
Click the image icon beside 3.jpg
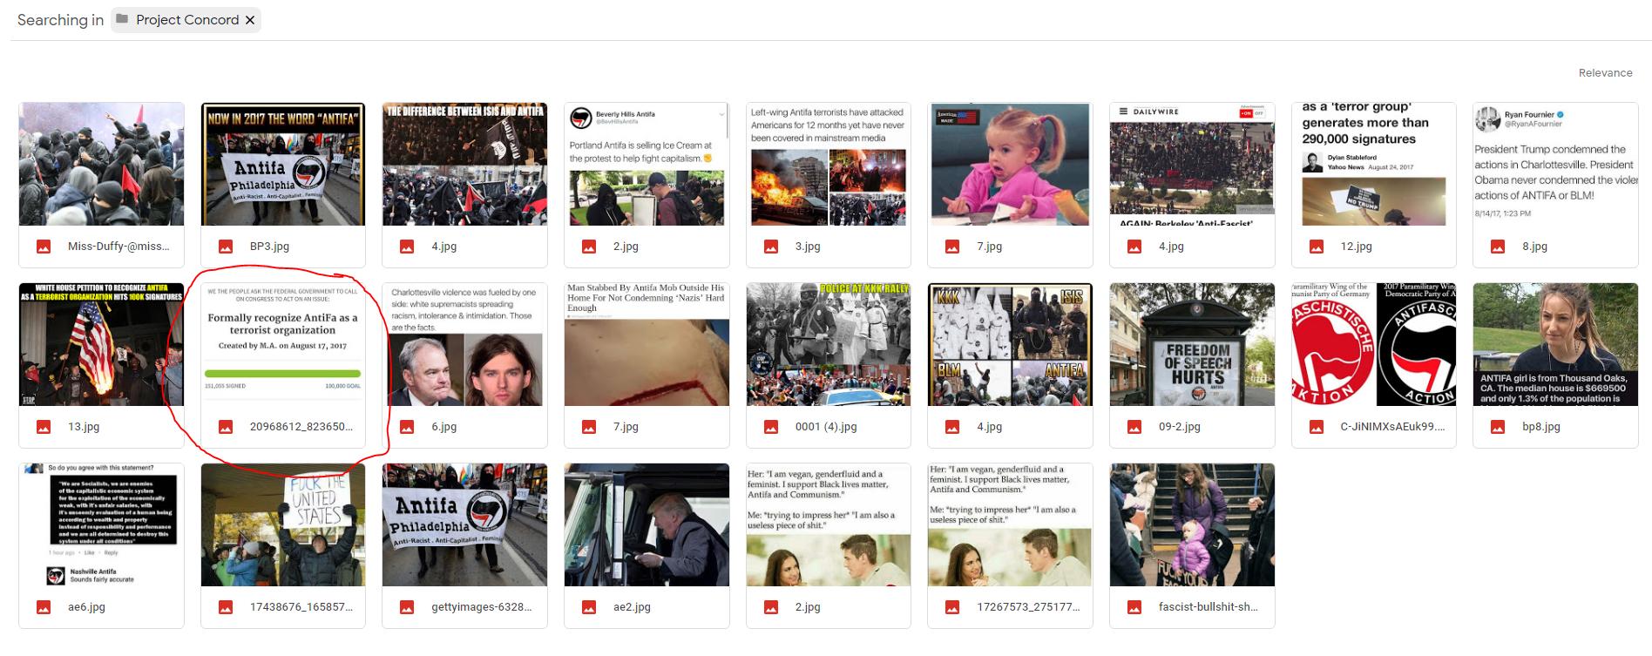(771, 247)
